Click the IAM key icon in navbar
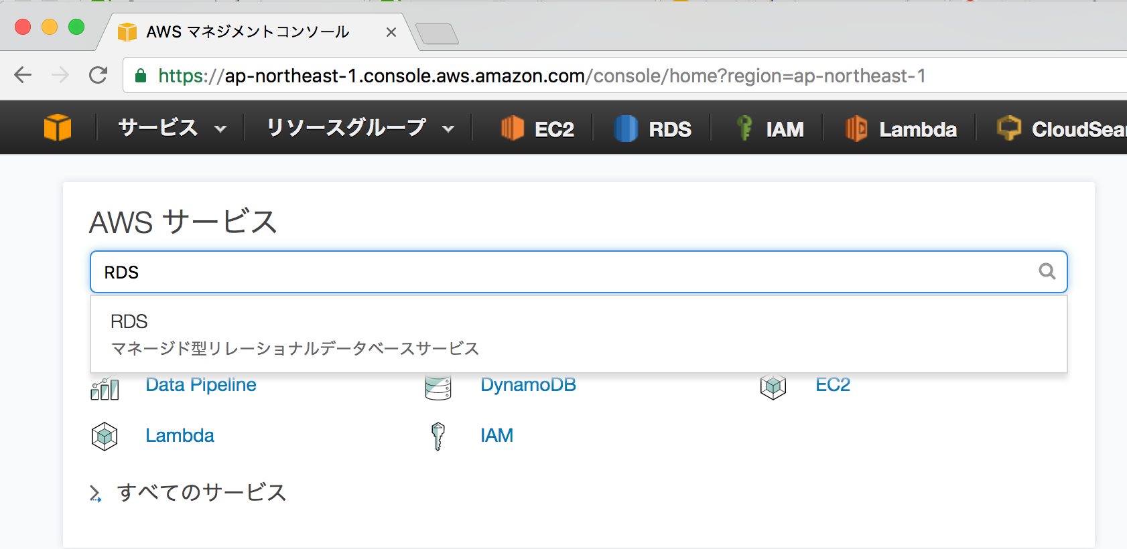This screenshot has width=1127, height=549. point(744,127)
